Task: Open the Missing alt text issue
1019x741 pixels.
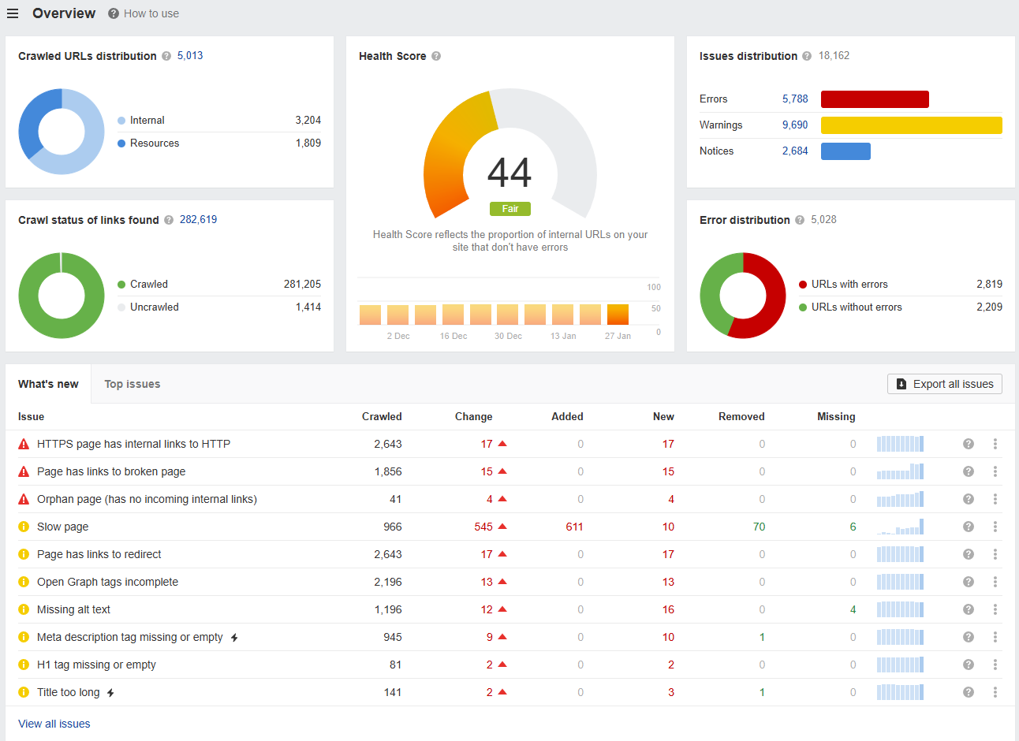Action: [73, 609]
